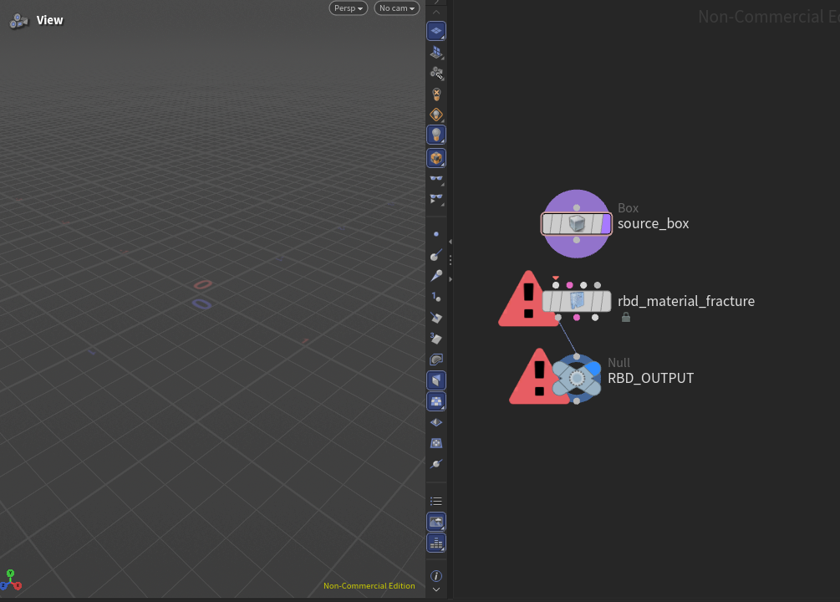Click the dotted trapezoid display icon
The width and height of the screenshot is (840, 602).
click(436, 443)
